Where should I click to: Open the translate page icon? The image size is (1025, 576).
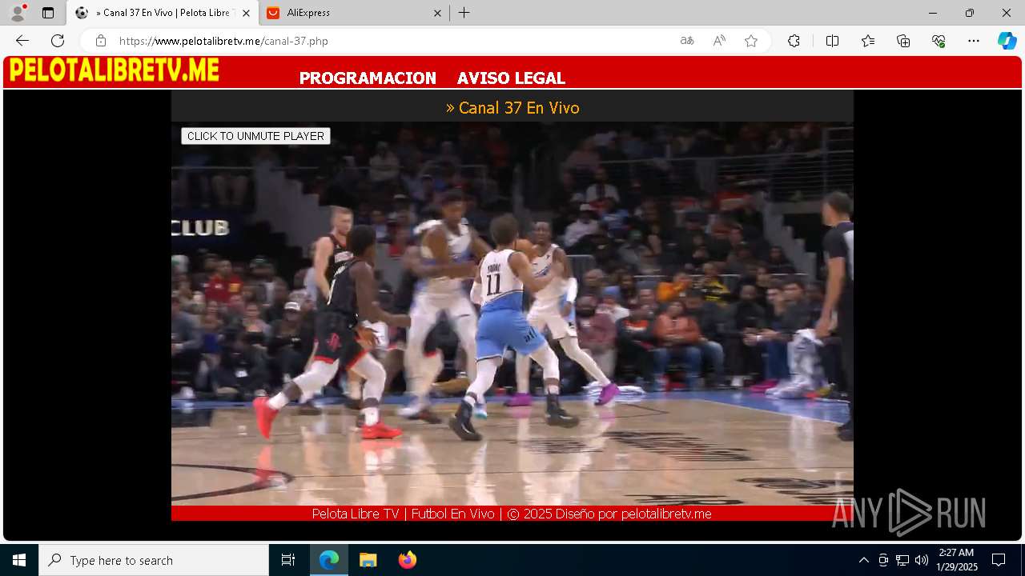pos(687,41)
